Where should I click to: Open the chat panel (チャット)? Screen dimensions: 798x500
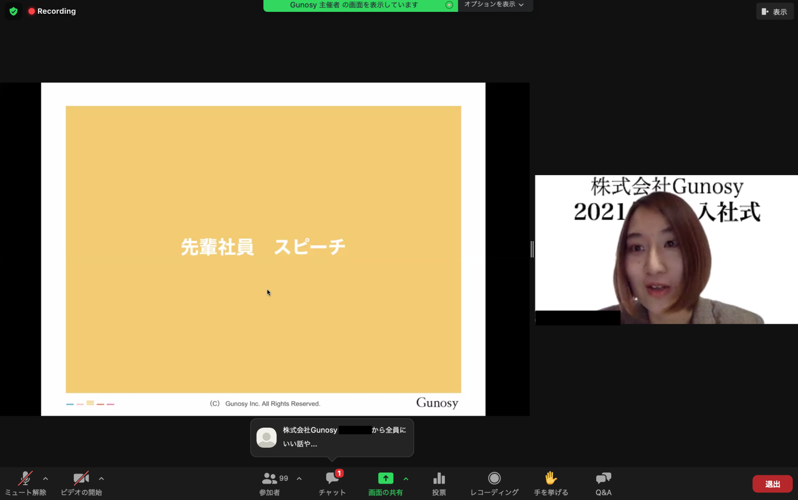332,483
